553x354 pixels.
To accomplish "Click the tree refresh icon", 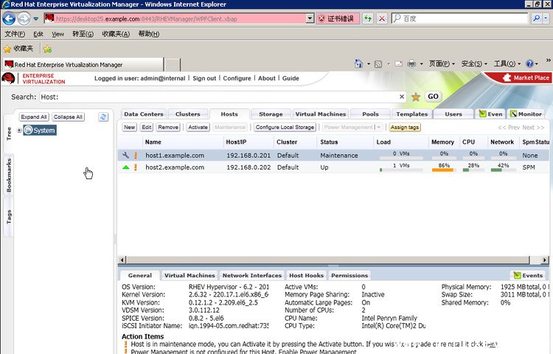I will pyautogui.click(x=103, y=117).
